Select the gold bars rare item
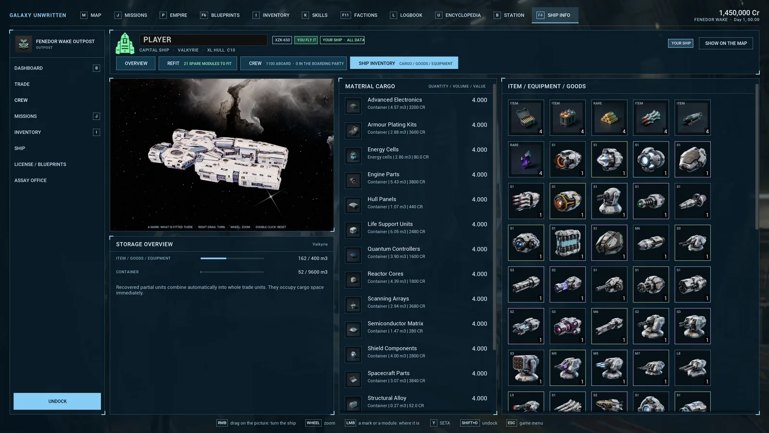The image size is (769, 433). [609, 118]
